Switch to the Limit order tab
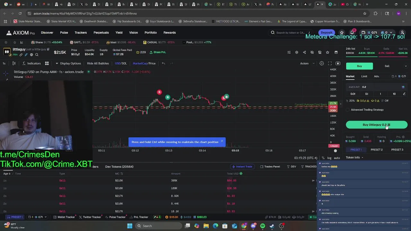Screen dimensions: 411x231 [x=364, y=76]
